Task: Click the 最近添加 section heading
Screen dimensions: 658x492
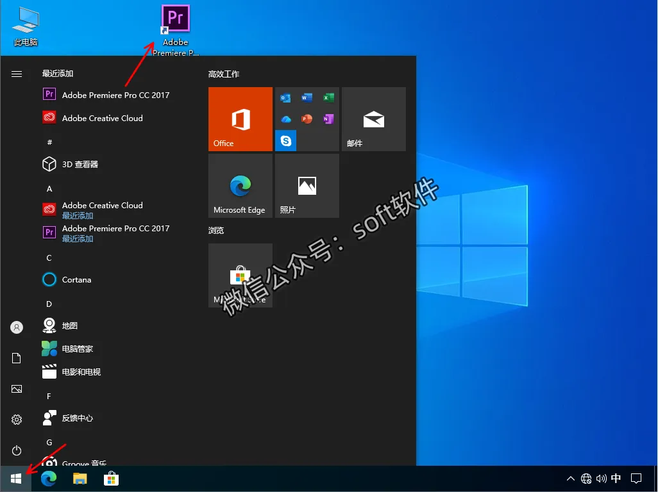Action: click(58, 73)
